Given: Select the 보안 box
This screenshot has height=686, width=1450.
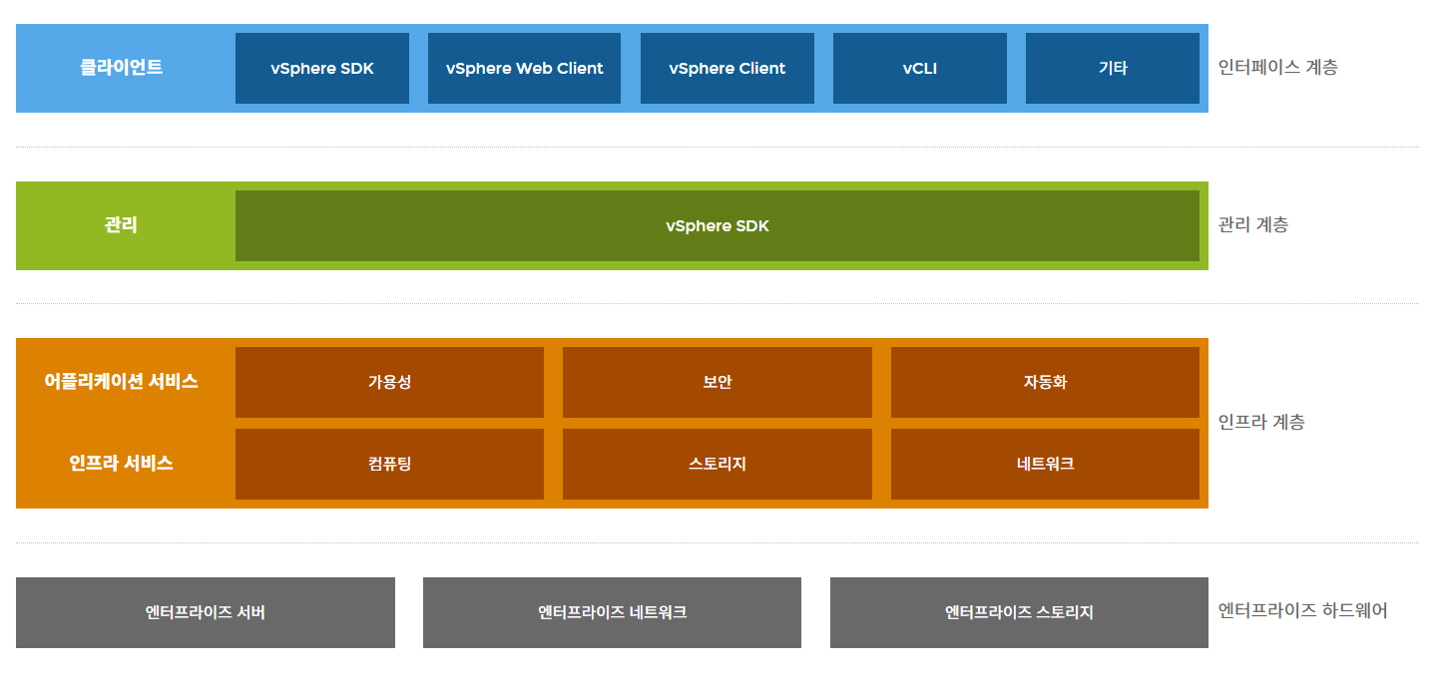Looking at the screenshot, I should click(717, 382).
